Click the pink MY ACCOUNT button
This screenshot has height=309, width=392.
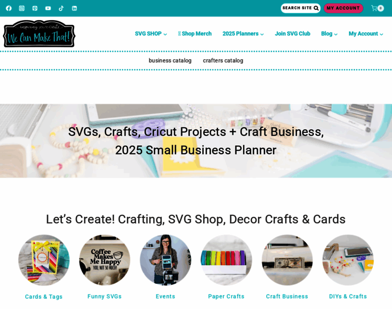click(343, 8)
